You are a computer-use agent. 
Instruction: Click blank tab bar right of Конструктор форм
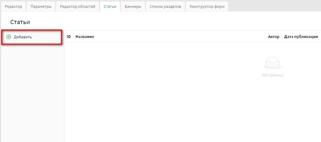274,6
